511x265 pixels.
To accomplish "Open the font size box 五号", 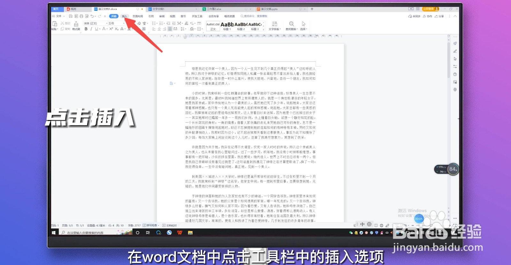I will click(x=116, y=23).
